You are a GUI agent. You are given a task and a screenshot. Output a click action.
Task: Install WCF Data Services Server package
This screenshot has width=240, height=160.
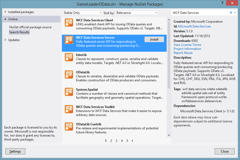click(154, 39)
